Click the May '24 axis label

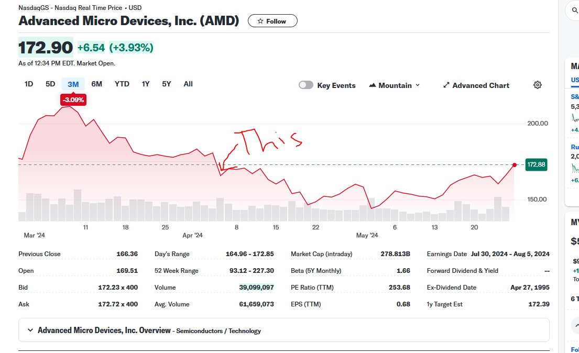tap(367, 235)
